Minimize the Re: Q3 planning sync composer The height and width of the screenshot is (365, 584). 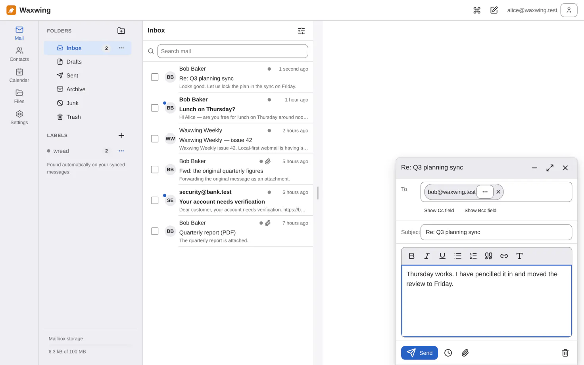click(x=534, y=168)
